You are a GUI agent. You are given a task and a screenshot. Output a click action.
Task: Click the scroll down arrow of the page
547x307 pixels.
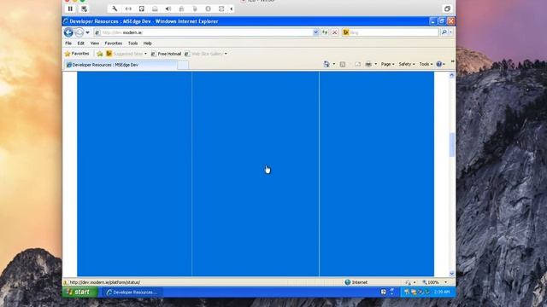452,274
